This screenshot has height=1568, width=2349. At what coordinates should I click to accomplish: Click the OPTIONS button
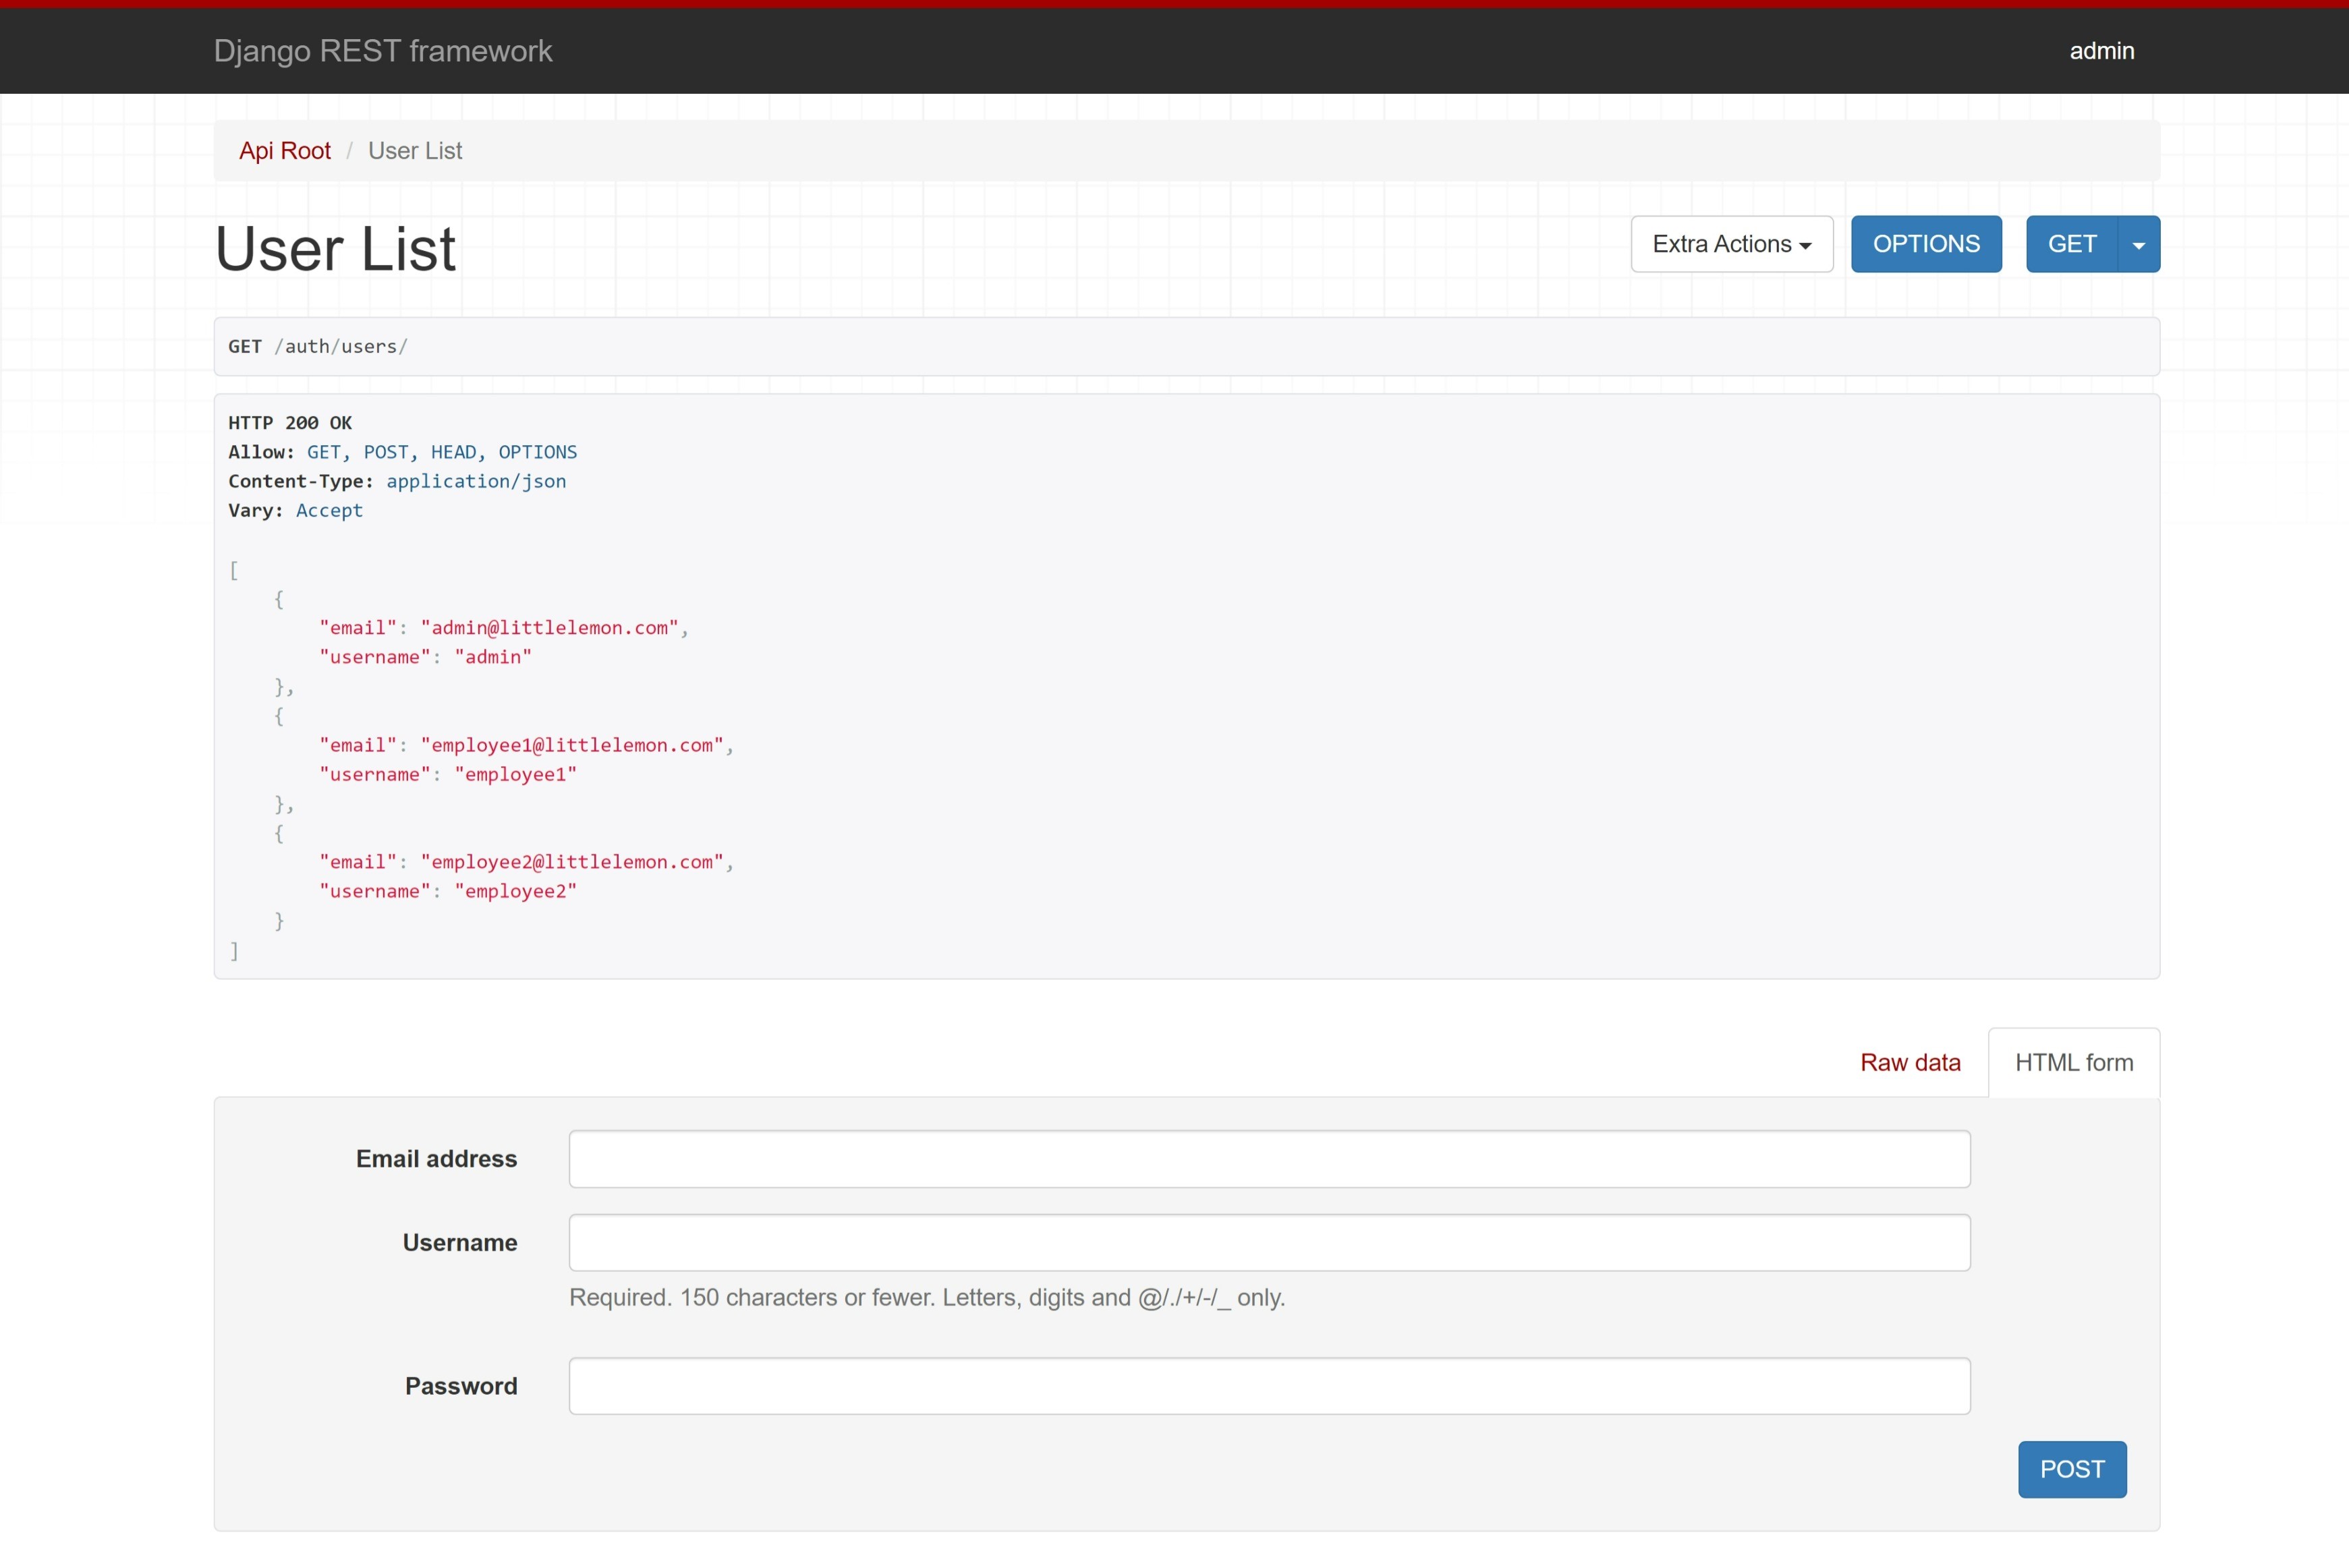click(x=1925, y=244)
